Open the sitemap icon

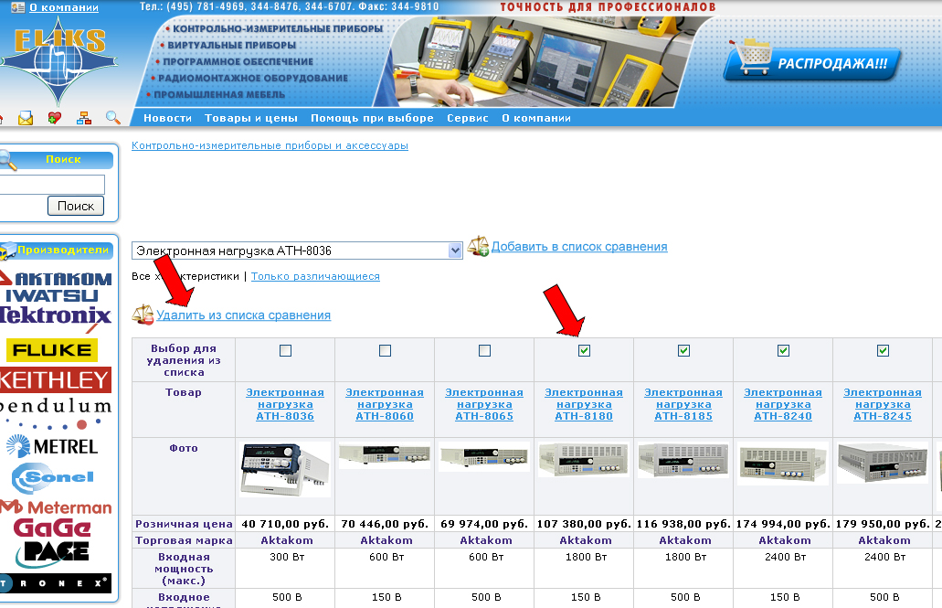(x=84, y=118)
